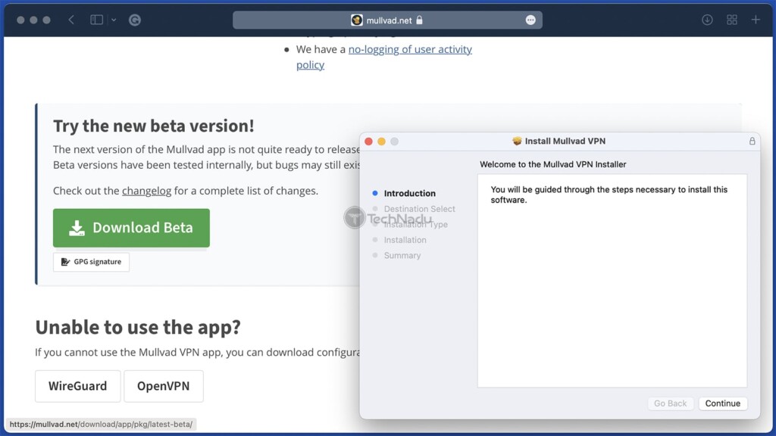
Task: Click 'Welcome to the Mullvad VPN Installer' text
Action: (552, 164)
